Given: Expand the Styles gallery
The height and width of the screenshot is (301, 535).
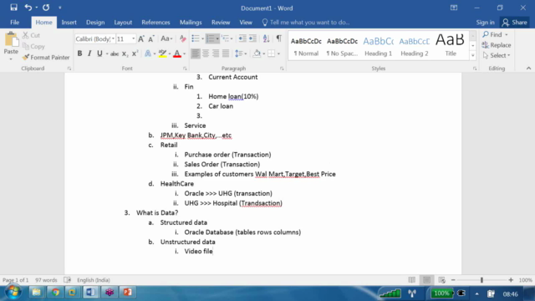Looking at the screenshot, I should click(473, 55).
